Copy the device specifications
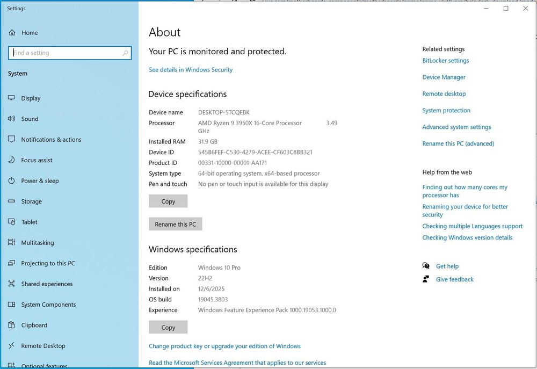537x369 pixels. 168,201
